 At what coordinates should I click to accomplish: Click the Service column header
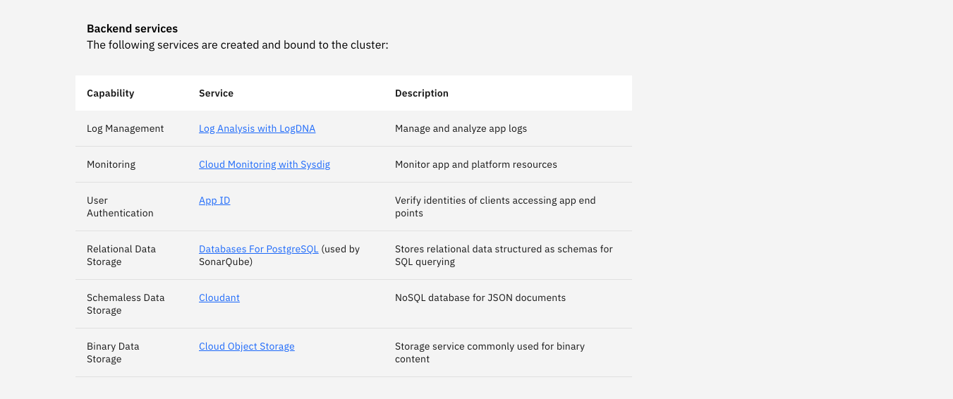[x=216, y=93]
